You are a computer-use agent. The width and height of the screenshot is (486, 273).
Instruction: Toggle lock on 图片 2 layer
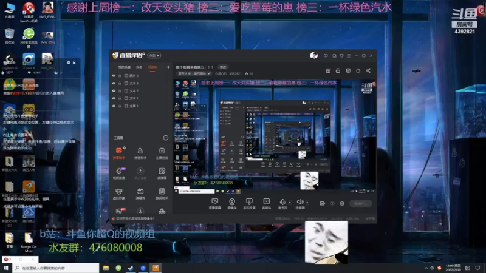pyautogui.click(x=120, y=75)
